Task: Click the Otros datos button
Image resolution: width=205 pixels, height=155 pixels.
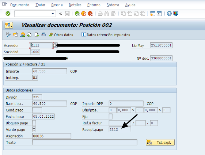Action: [x=61, y=35]
